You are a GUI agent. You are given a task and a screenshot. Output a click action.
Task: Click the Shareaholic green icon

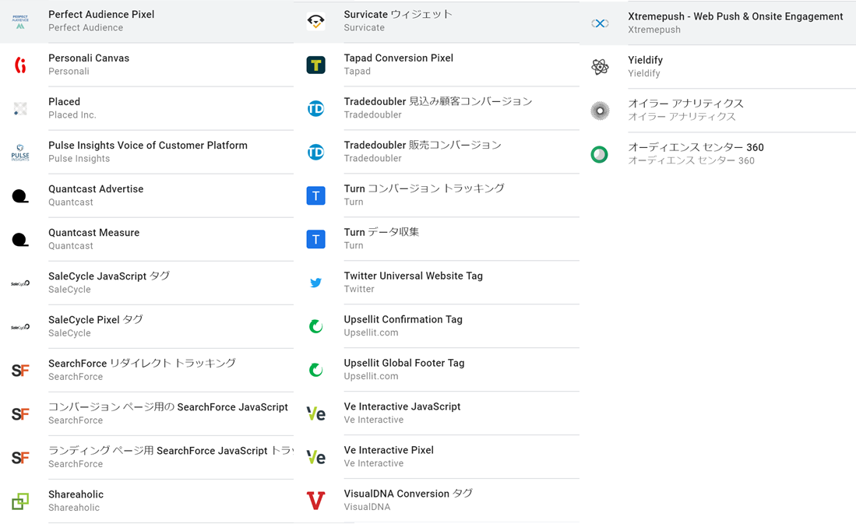(19, 500)
